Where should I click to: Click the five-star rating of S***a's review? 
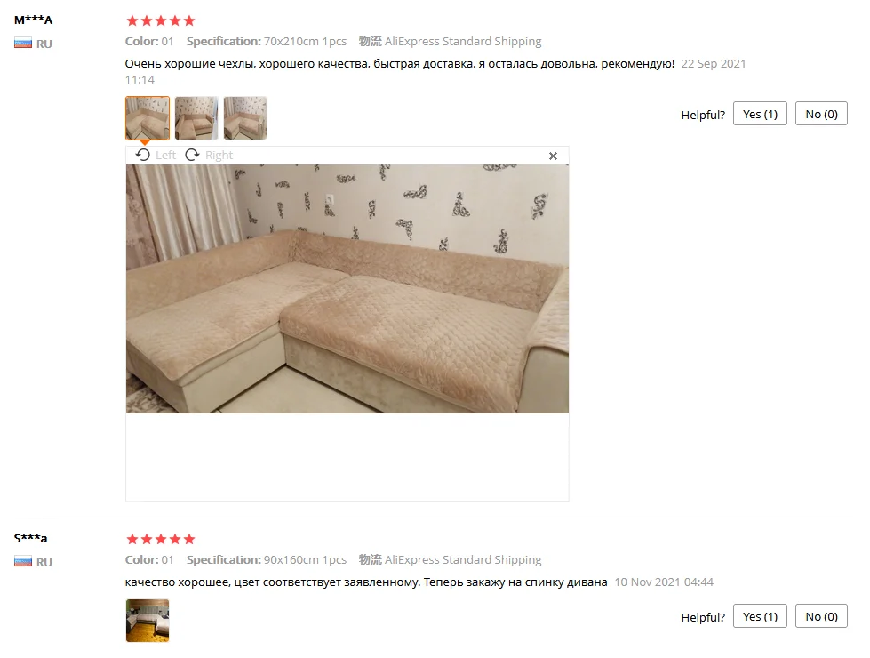click(161, 539)
